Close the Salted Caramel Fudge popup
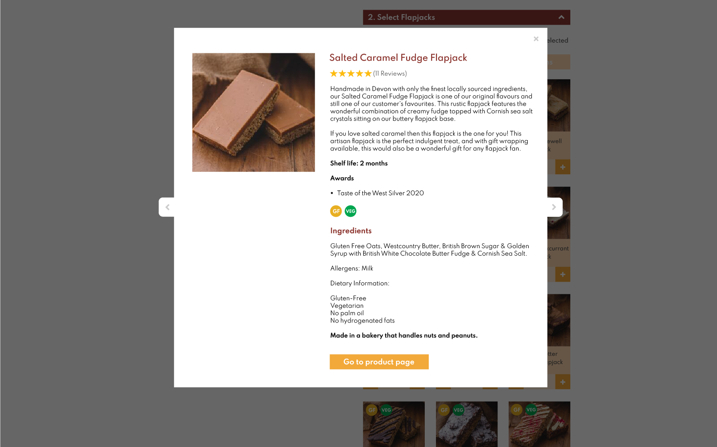Viewport: 717px width, 447px height. click(x=536, y=39)
